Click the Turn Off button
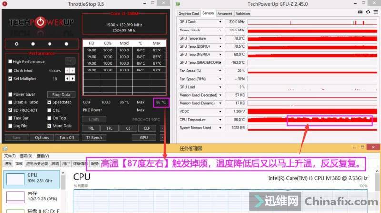This screenshot has width=381, height=213. 67,138
